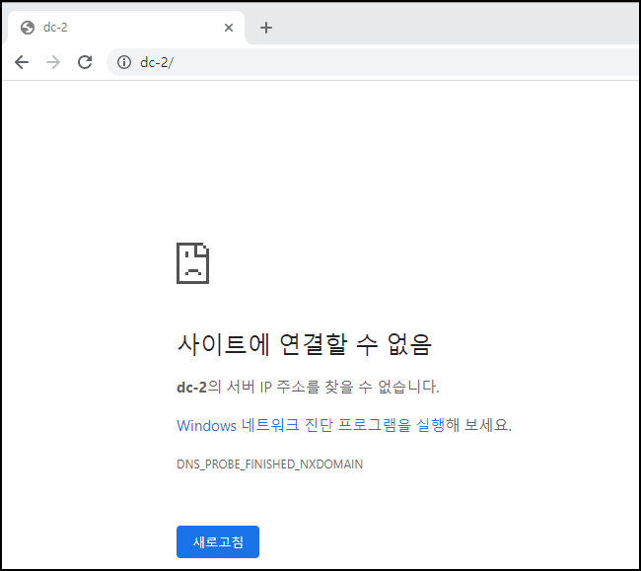
Task: Select the DNS_PROBE_FINISHED_NXDOMAIN error code
Action: point(270,464)
